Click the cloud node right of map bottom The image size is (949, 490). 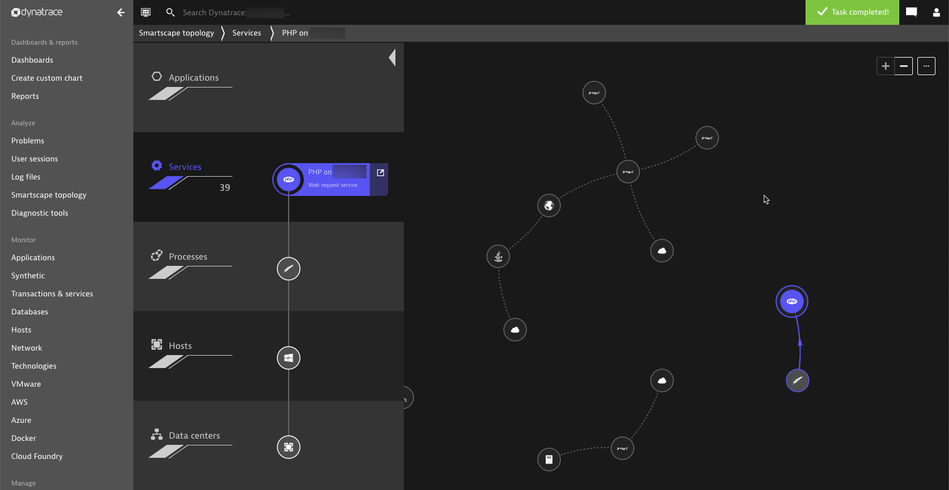pyautogui.click(x=662, y=380)
